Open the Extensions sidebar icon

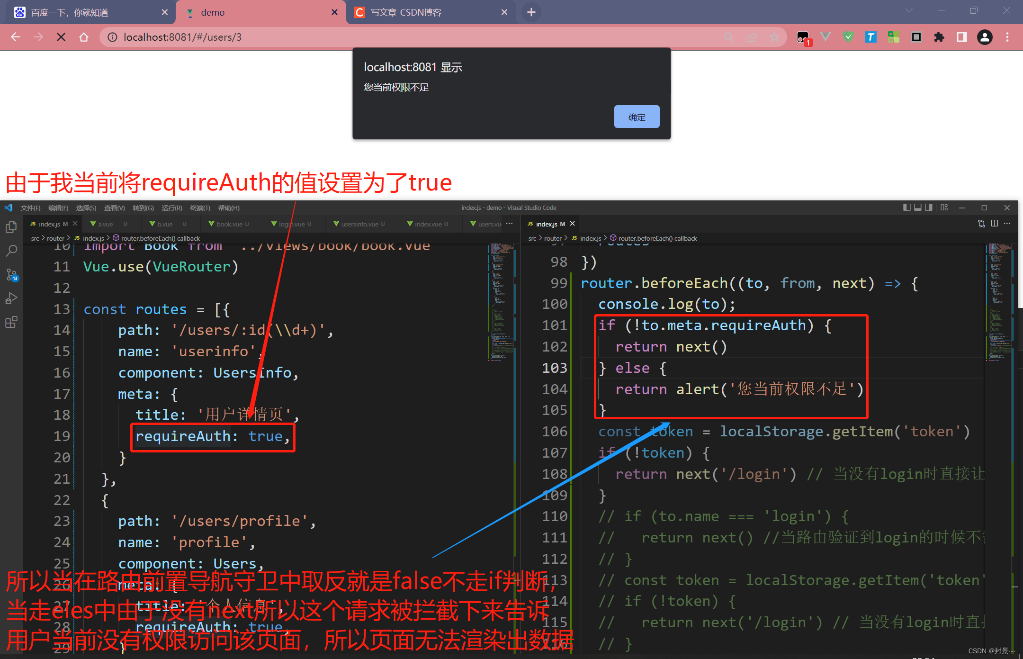click(x=11, y=323)
